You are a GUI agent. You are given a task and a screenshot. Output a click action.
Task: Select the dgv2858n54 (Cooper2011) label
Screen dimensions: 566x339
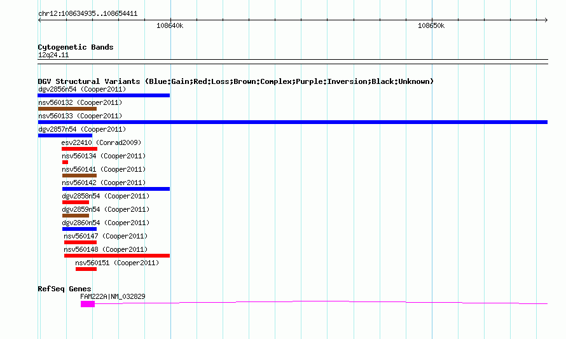pyautogui.click(x=106, y=196)
